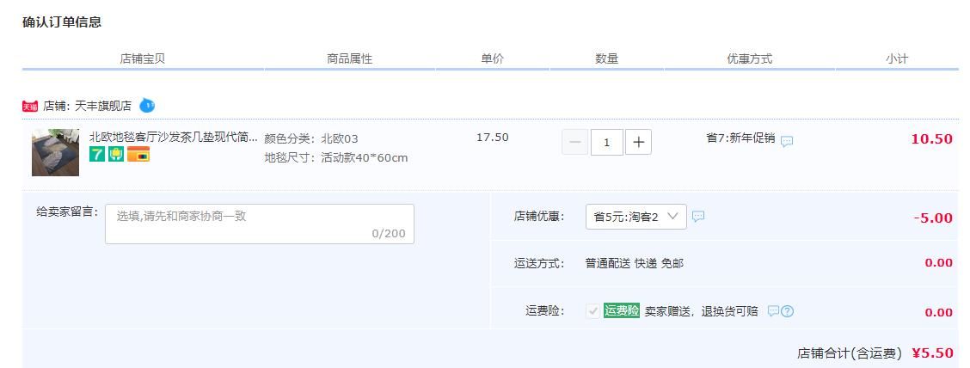Click the 运送方式 label
Viewport: 970px width, 368px height.
[539, 263]
